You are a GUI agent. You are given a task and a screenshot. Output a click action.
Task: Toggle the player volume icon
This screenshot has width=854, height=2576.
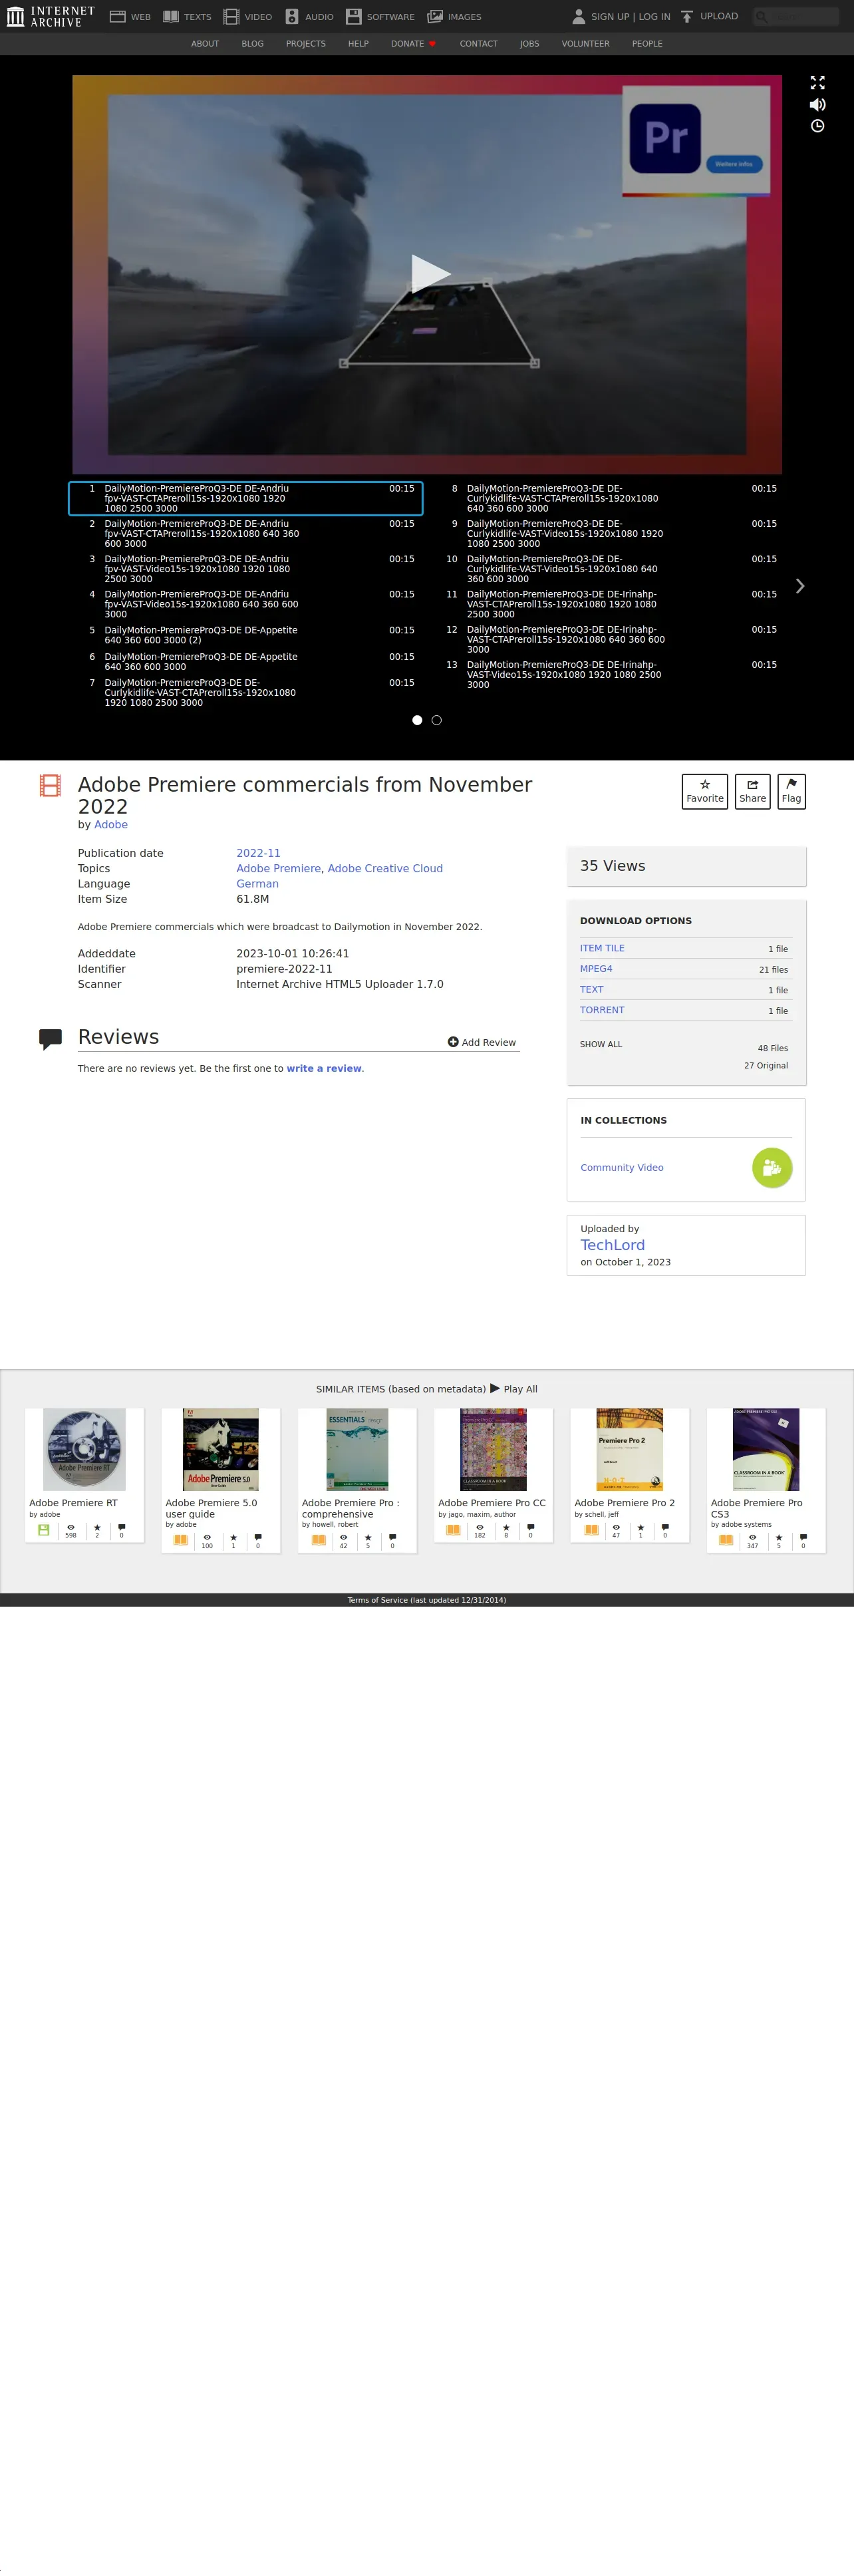click(817, 104)
